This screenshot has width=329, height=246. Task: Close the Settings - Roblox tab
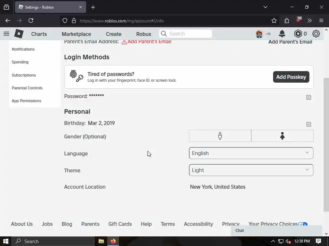pos(80,7)
